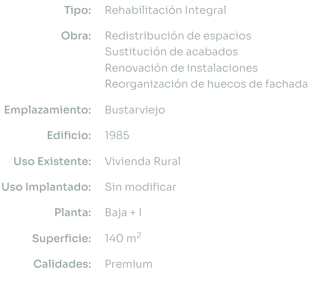Click the year '1985' value
Screen dimensions: 332x284
(x=117, y=136)
